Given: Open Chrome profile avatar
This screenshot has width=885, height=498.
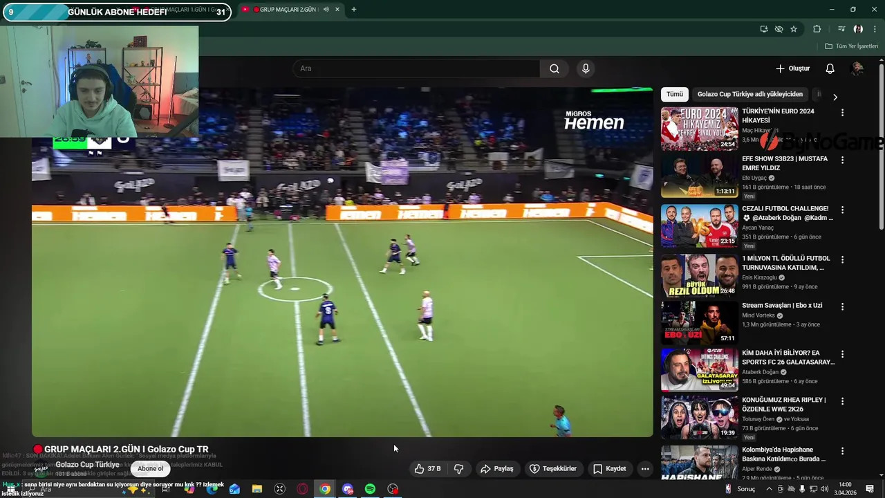Looking at the screenshot, I should point(858,29).
